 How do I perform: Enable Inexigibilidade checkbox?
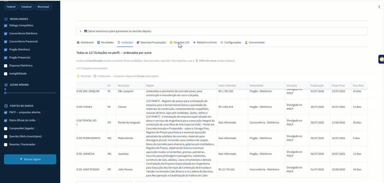click(6, 74)
